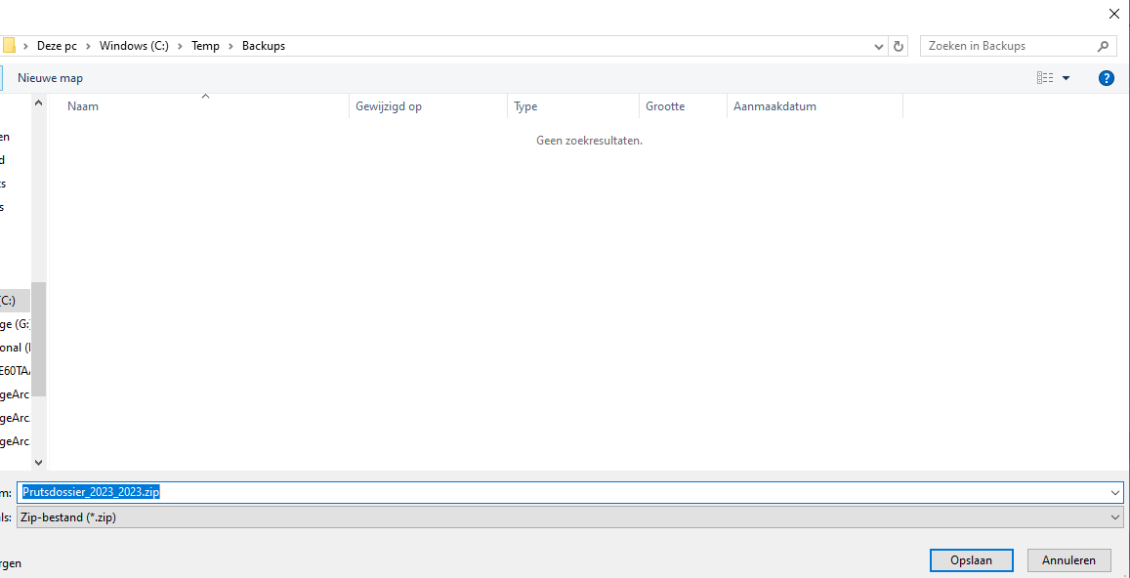Open the view options dropdown arrow
The image size is (1130, 578).
point(1066,78)
